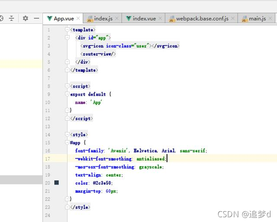Click the router-view tag
This screenshot has height=222, width=277.
98,54
